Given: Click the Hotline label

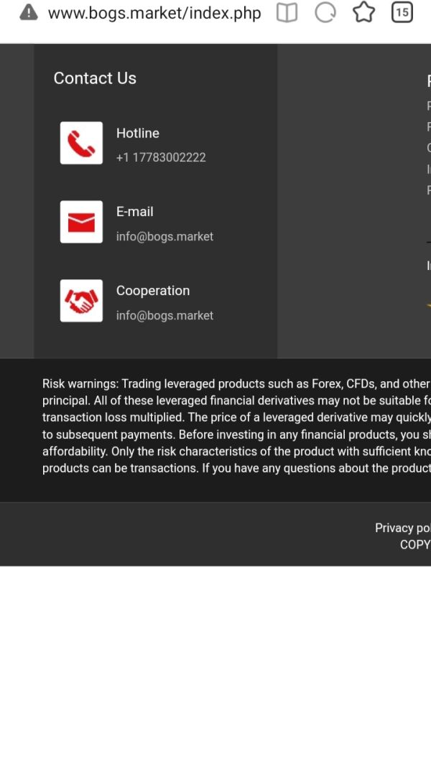Looking at the screenshot, I should coord(137,133).
